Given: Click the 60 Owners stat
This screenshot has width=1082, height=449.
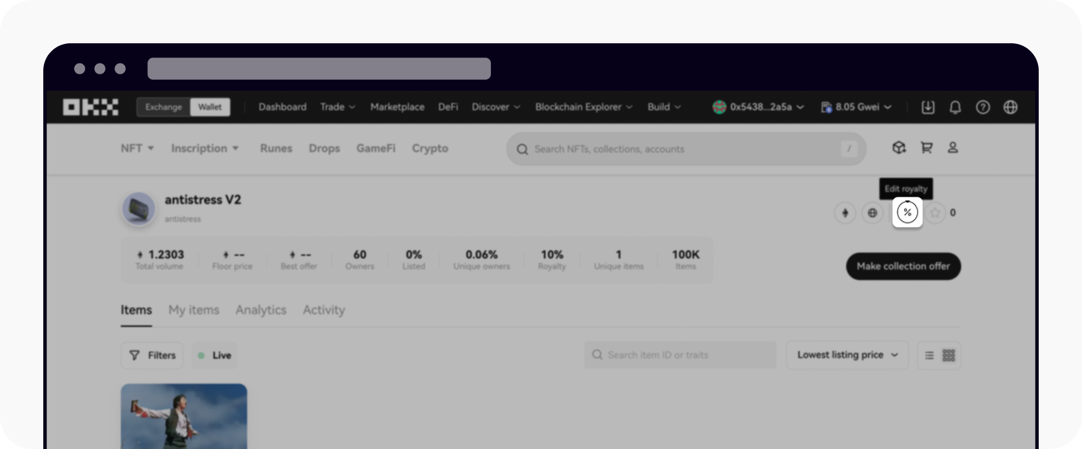Looking at the screenshot, I should pos(360,260).
